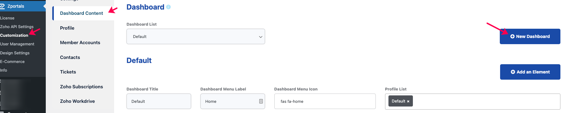Click the plus icon on Add an Element

[x=513, y=72]
